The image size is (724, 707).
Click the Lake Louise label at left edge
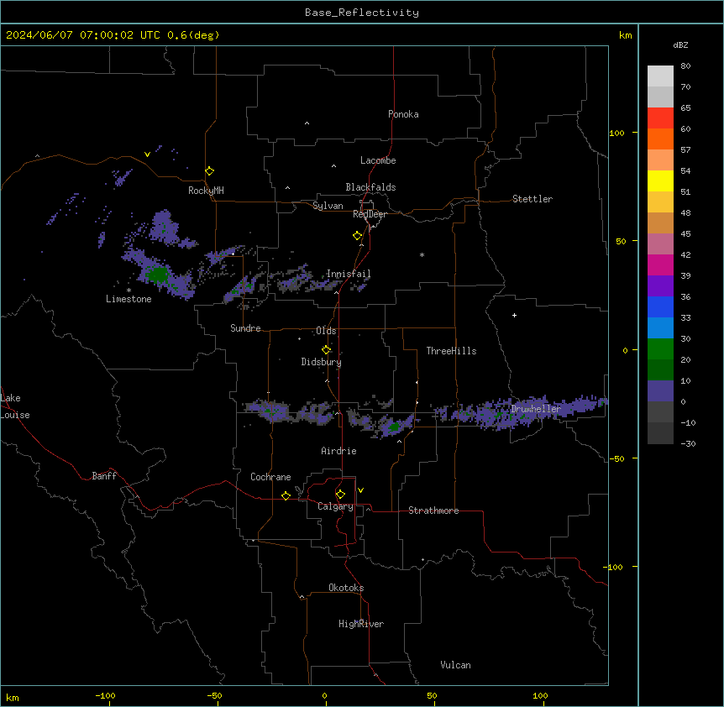pos(13,406)
